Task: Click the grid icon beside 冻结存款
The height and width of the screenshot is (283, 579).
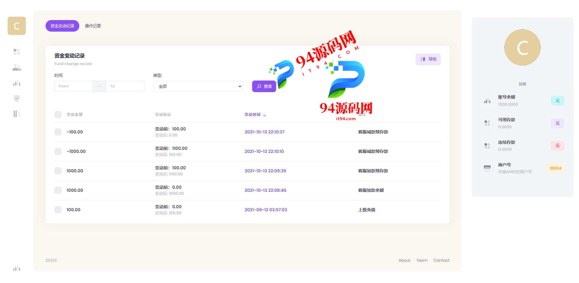Action: pyautogui.click(x=487, y=146)
